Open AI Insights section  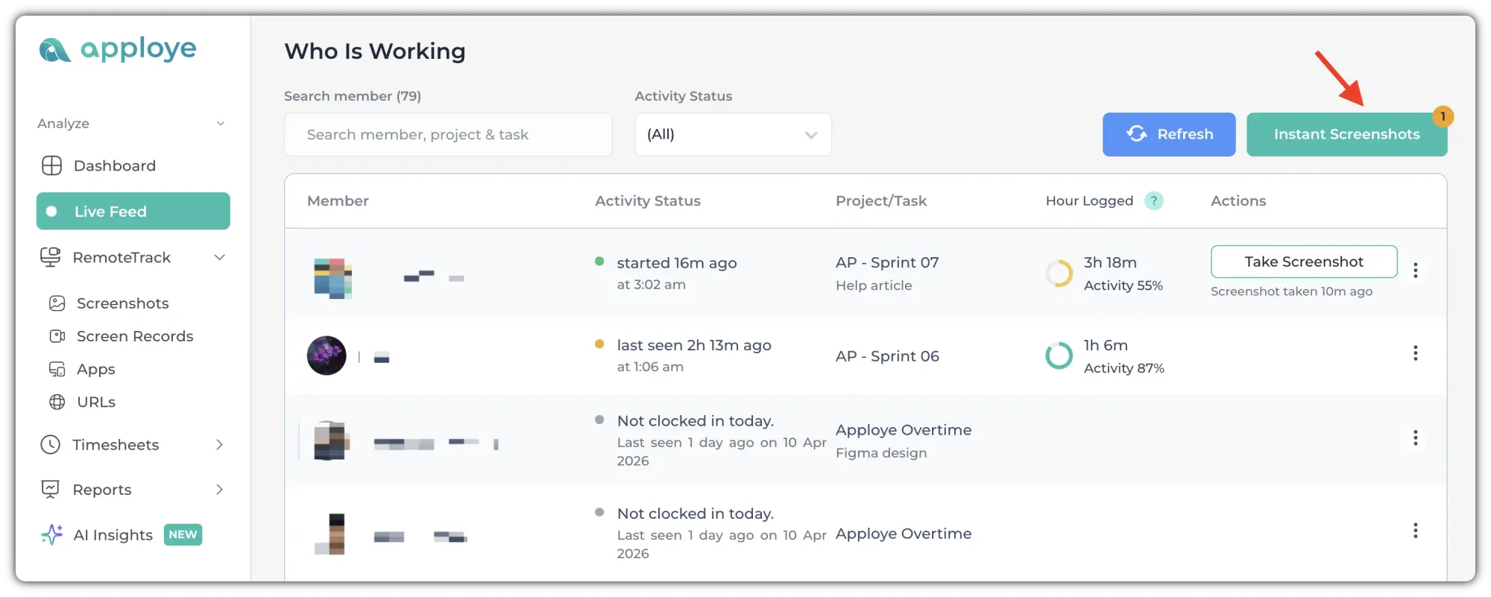point(113,535)
